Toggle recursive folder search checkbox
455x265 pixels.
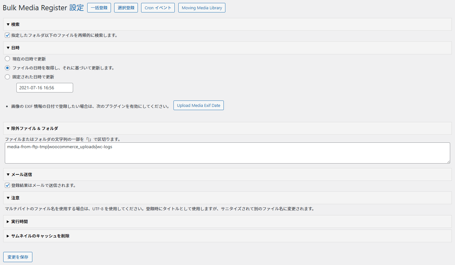(x=7, y=35)
